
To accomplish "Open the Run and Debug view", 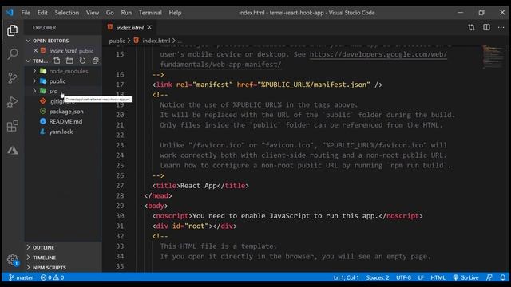I will [x=13, y=102].
